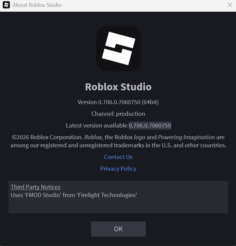Click the FMOD Studio Firelight Technologies notice
The height and width of the screenshot is (246, 236).
(74, 195)
